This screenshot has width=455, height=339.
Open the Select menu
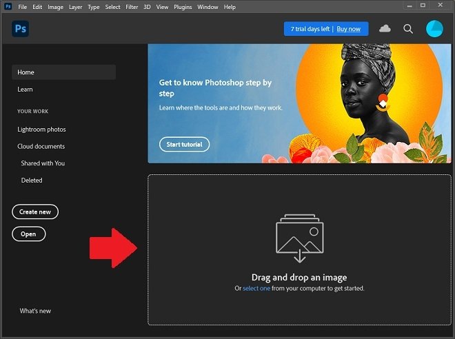tap(112, 7)
